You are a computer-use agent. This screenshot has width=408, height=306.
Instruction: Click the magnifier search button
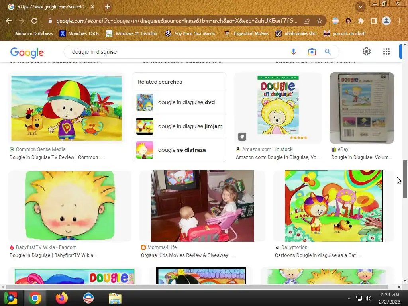coord(328,52)
